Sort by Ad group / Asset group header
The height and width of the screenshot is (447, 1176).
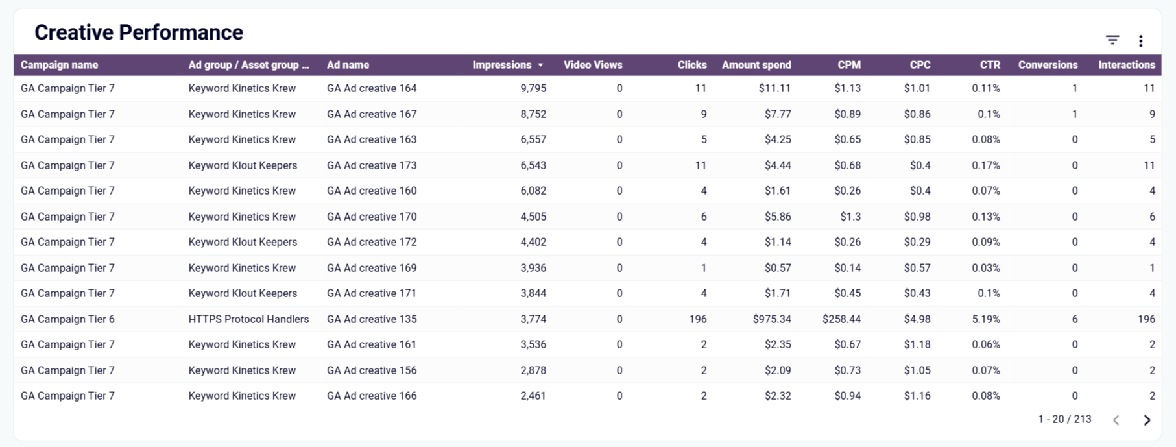click(249, 65)
